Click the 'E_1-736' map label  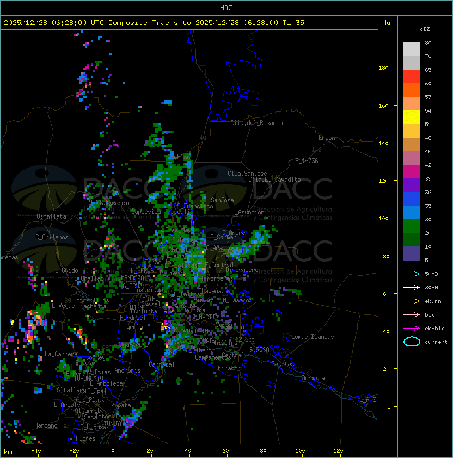pyautogui.click(x=307, y=161)
